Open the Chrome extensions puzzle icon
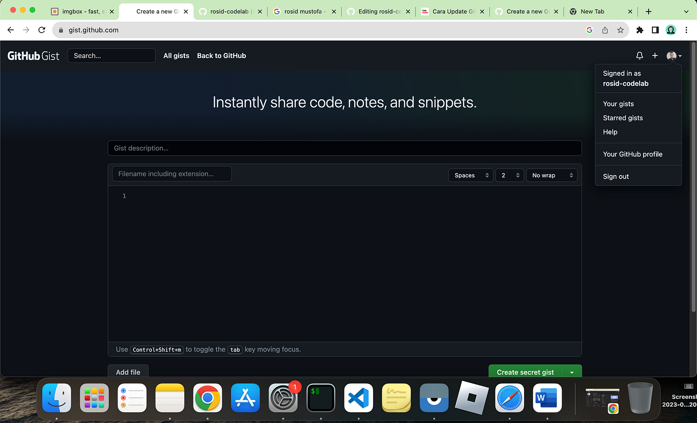 (x=640, y=30)
